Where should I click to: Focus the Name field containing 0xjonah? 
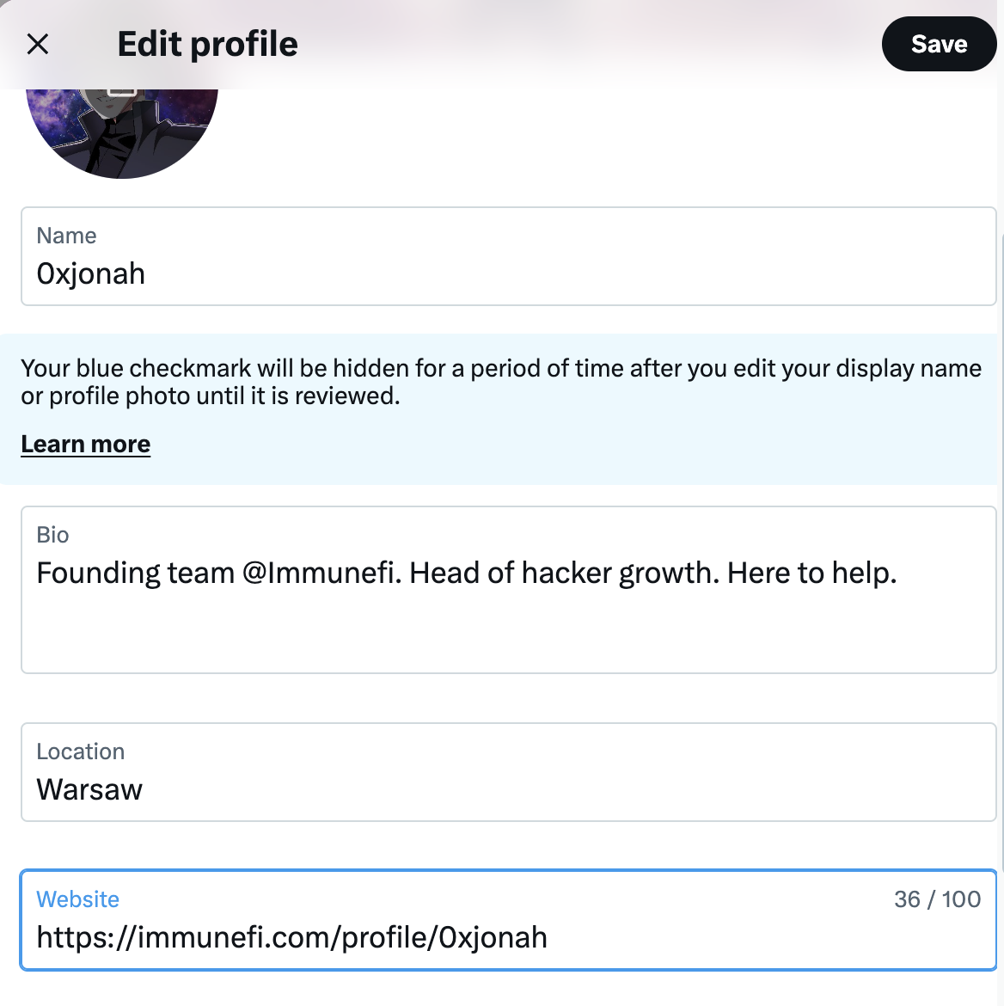(509, 256)
